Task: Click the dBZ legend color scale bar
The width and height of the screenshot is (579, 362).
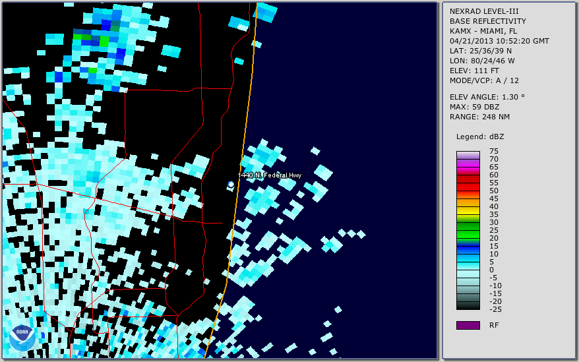Action: click(x=468, y=230)
